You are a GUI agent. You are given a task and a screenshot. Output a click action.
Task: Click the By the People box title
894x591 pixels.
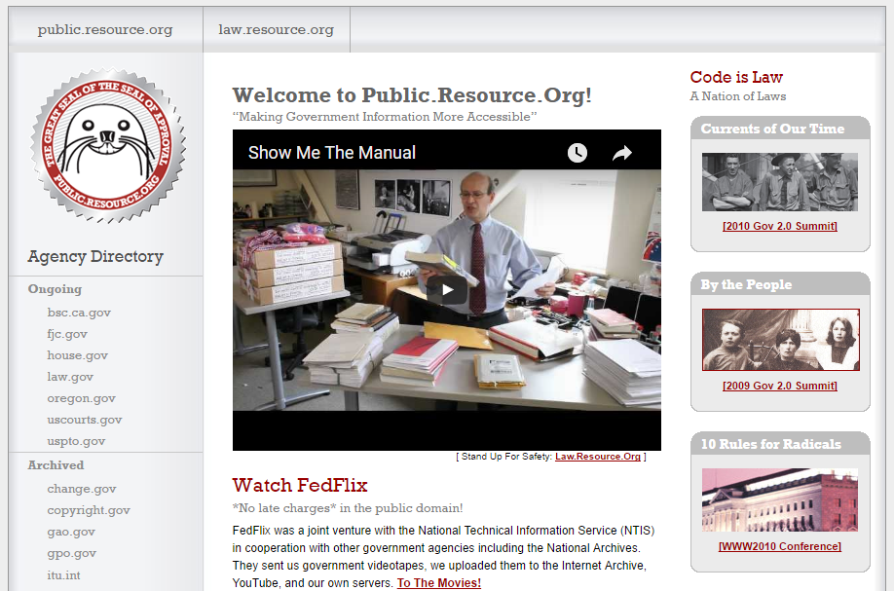click(746, 284)
